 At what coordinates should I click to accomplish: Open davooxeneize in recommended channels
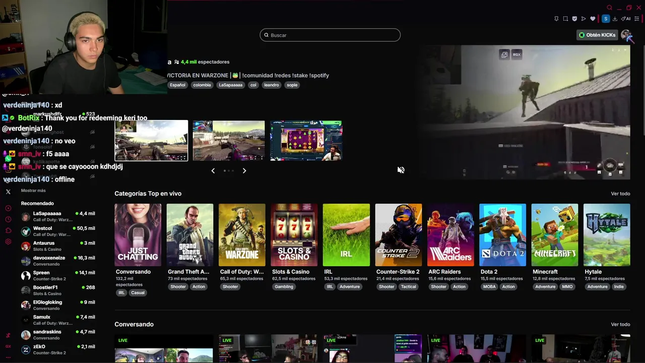(58, 261)
